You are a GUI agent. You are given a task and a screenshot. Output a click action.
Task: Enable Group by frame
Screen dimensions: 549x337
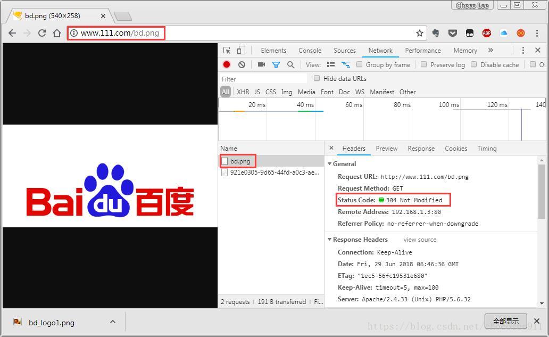pyautogui.click(x=359, y=64)
